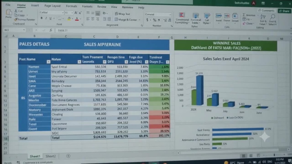Screen dimensions: 292x164
Task: Select the Format Painter brush
Action: click(x=16, y=19)
